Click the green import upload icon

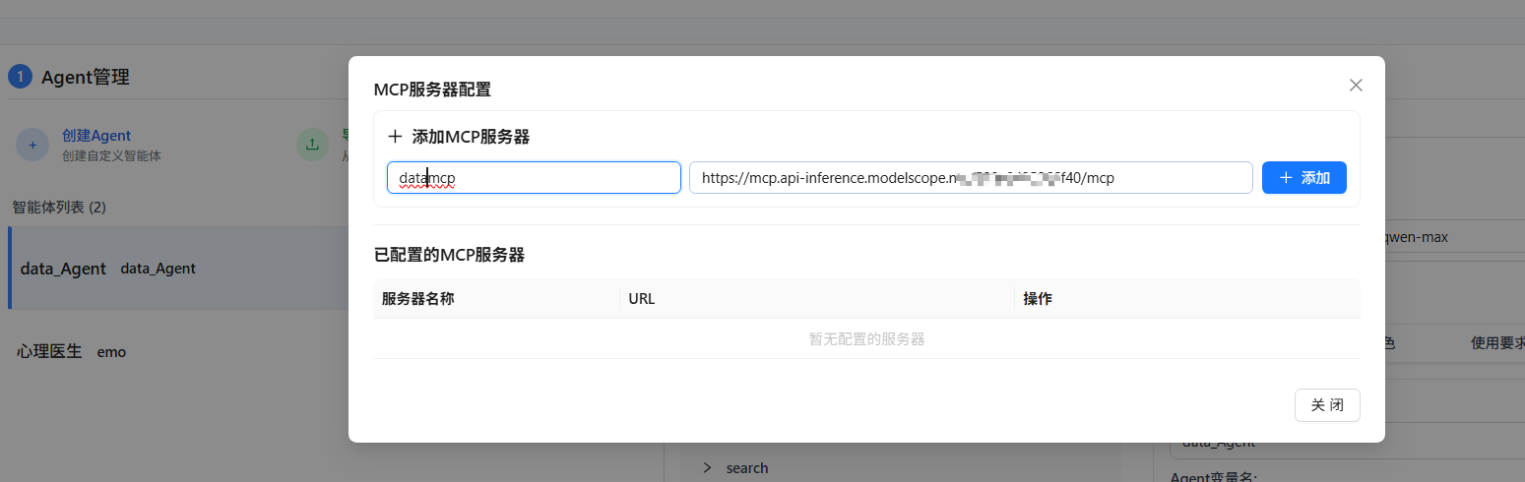click(x=312, y=145)
